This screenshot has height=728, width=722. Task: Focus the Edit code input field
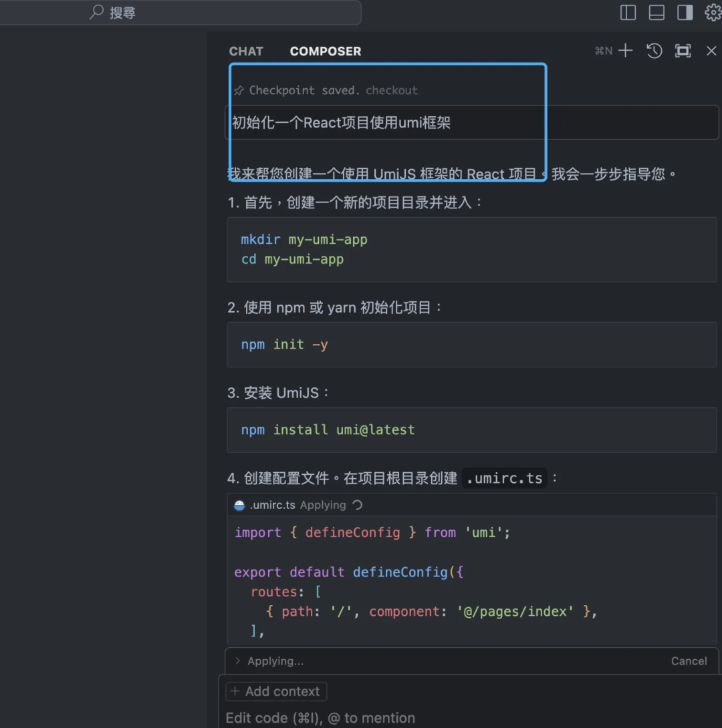click(469, 718)
